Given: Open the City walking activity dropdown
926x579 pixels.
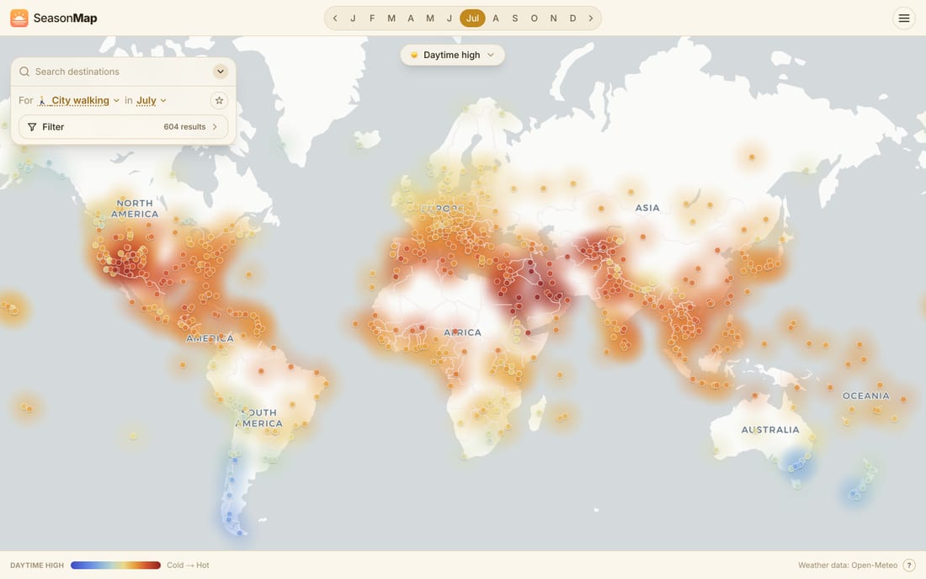Looking at the screenshot, I should tap(80, 100).
